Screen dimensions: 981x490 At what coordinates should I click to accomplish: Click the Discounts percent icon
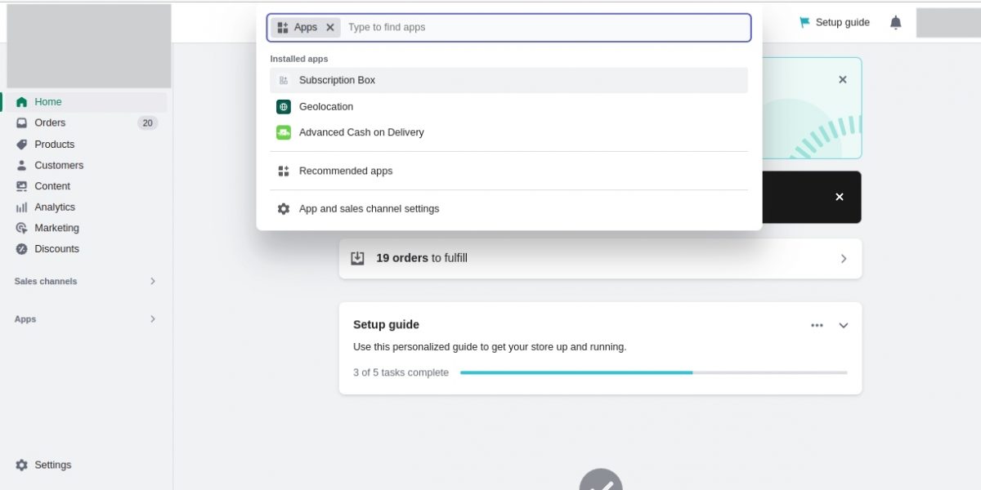tap(22, 249)
